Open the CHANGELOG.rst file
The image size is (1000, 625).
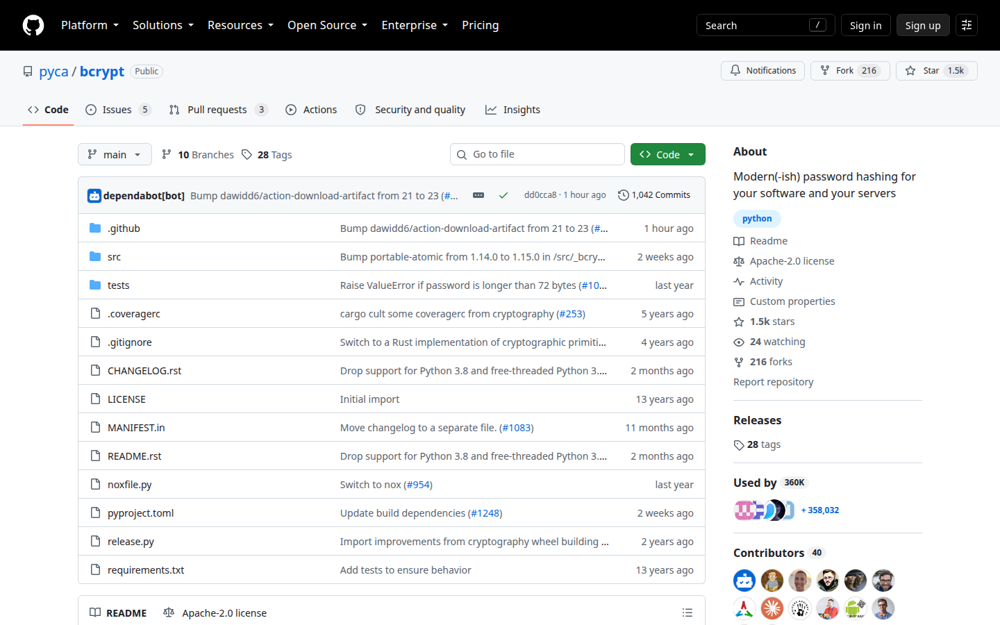144,370
